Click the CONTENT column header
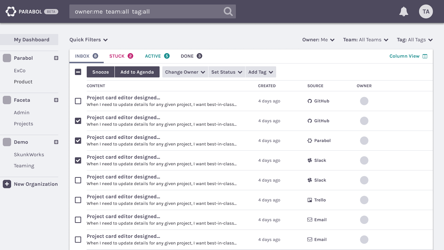This screenshot has height=250, width=444. (x=96, y=86)
